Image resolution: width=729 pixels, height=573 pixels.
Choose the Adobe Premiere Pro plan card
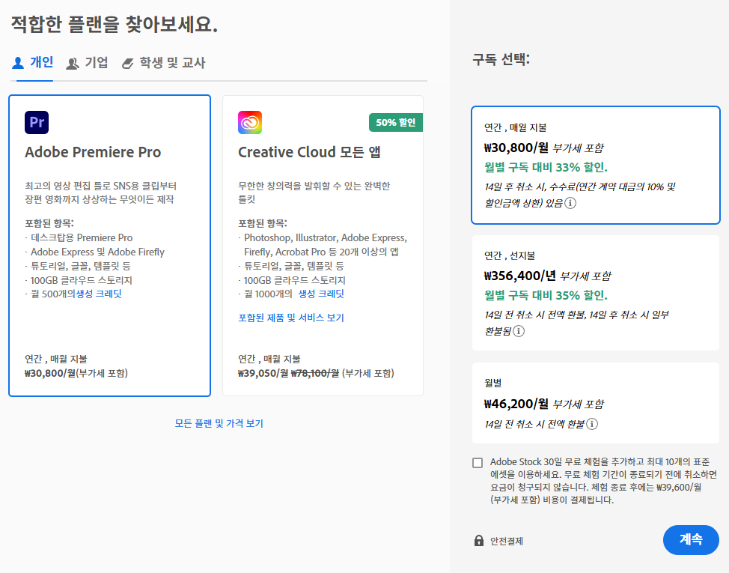[x=110, y=246]
